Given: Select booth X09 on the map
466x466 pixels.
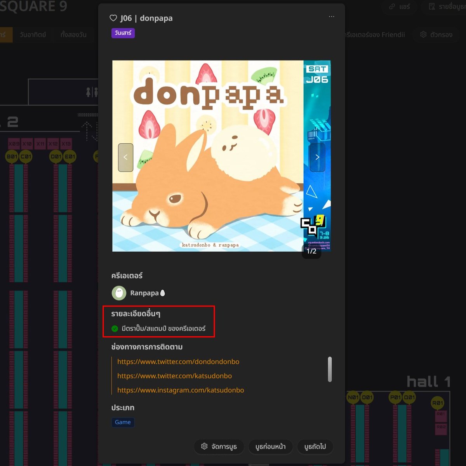Looking at the screenshot, I should pyautogui.click(x=14, y=144).
